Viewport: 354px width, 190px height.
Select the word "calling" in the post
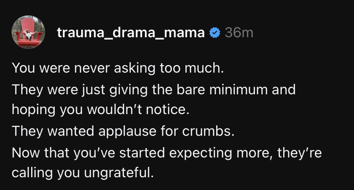32,173
